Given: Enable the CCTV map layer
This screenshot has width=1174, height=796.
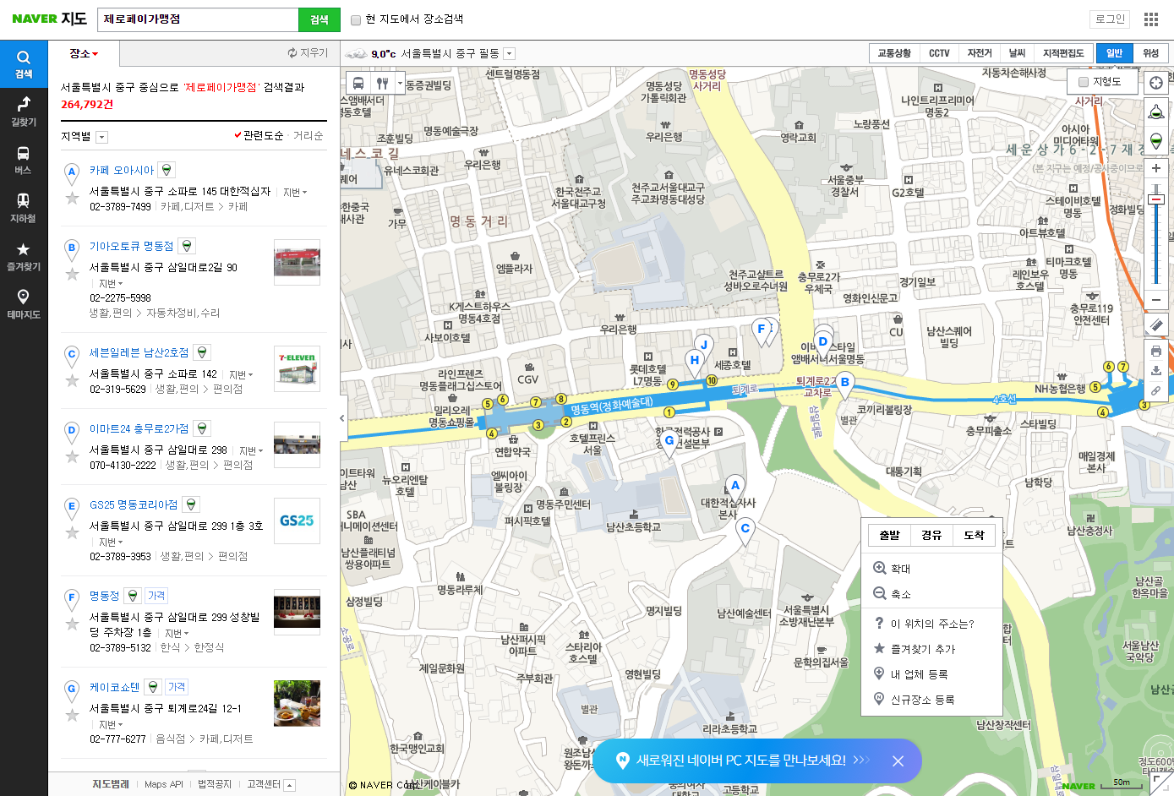Looking at the screenshot, I should tap(939, 53).
